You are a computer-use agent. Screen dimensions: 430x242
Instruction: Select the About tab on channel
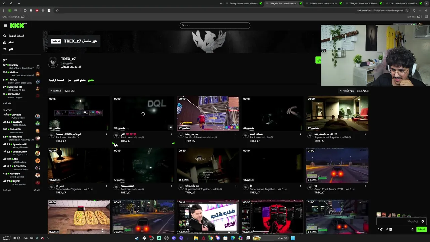(69, 80)
